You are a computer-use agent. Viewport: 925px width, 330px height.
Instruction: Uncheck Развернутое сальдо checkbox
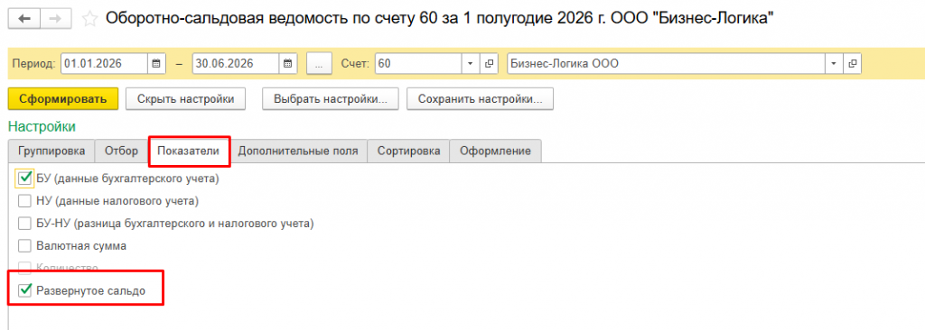coord(24,290)
